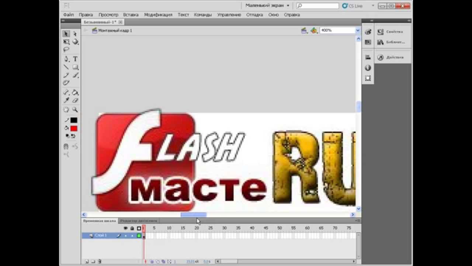This screenshot has width=472, height=266.
Task: Click black-and-white default colors icon
Action: [x=67, y=136]
